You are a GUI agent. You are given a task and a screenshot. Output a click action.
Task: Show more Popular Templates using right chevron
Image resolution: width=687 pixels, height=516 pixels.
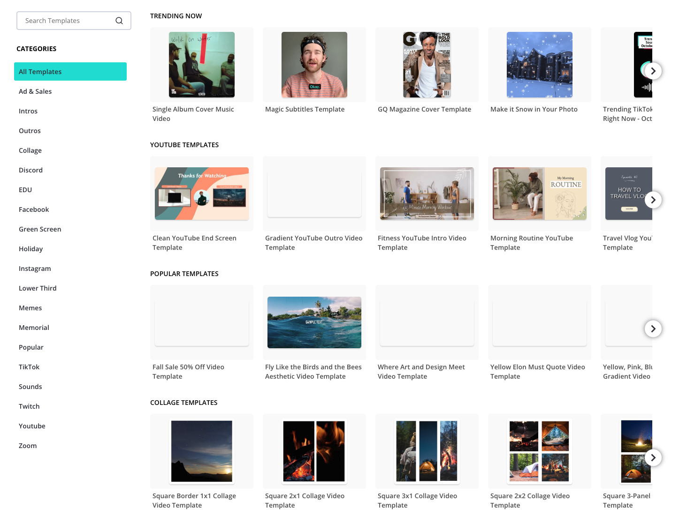(653, 329)
